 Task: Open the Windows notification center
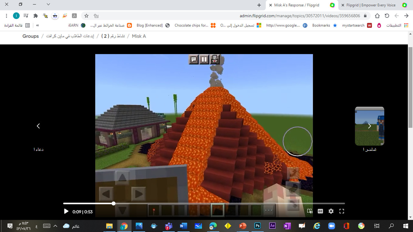coord(10,226)
